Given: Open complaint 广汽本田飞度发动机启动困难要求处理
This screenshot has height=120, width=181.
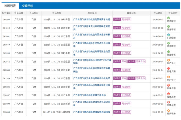Looking at the screenshot, I should pos(92,19).
